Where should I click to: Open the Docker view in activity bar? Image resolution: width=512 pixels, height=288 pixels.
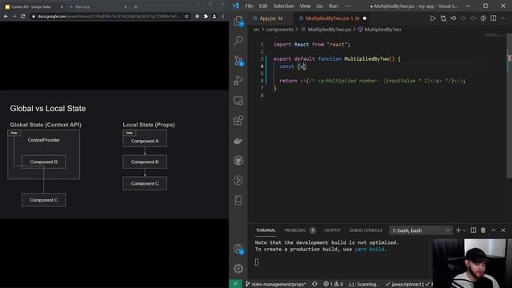238,141
